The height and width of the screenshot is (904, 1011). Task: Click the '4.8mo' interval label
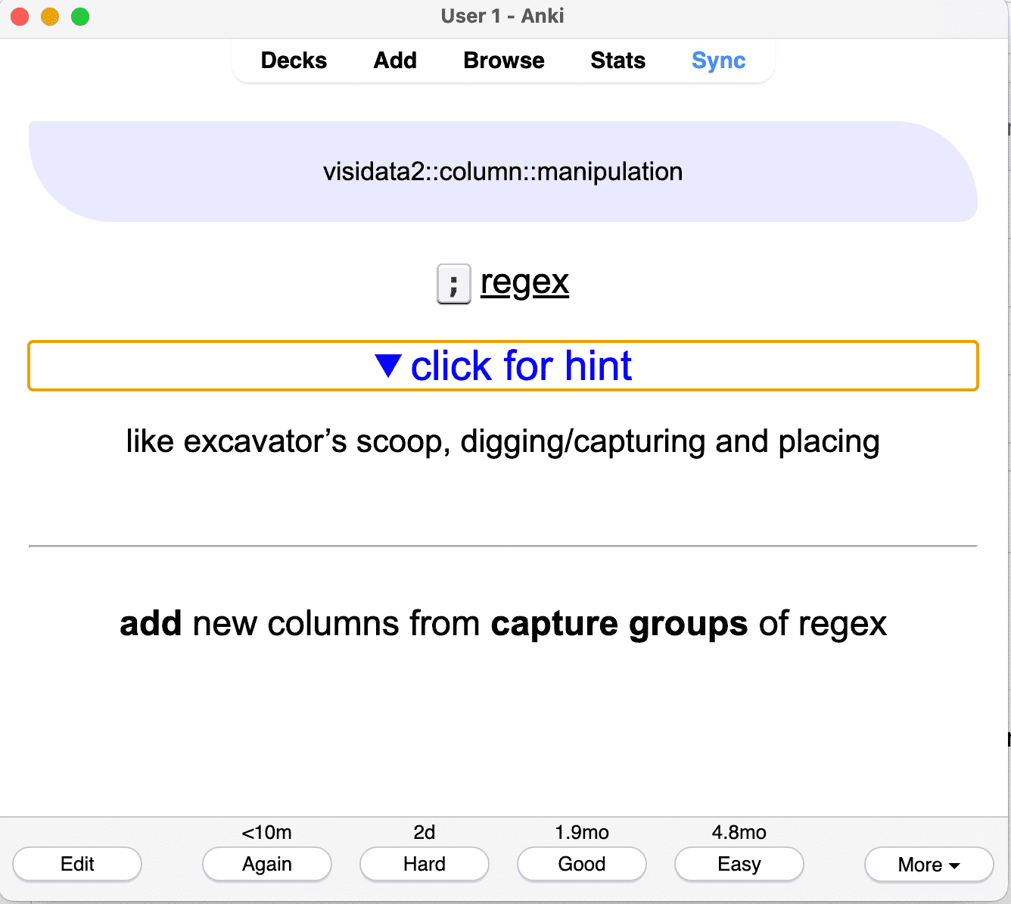tap(739, 833)
